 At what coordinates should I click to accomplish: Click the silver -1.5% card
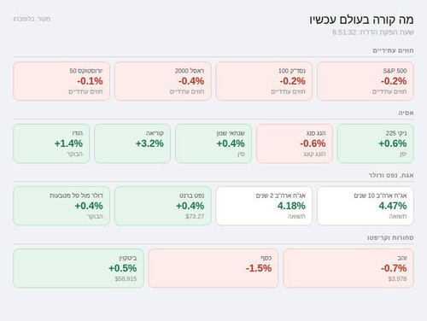click(x=213, y=268)
